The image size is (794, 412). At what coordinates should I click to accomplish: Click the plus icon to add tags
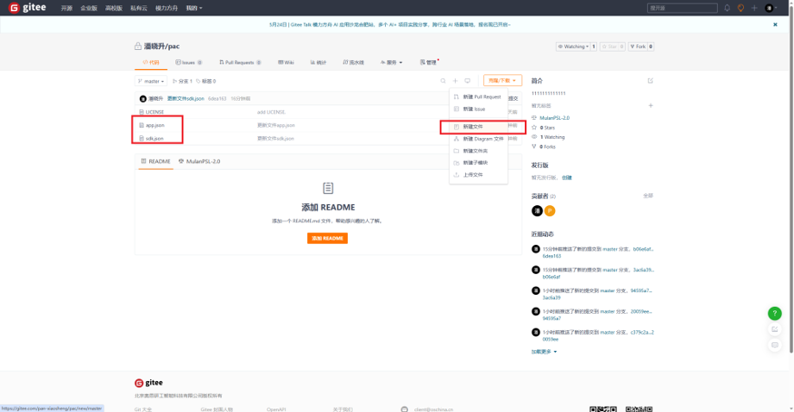pyautogui.click(x=650, y=105)
